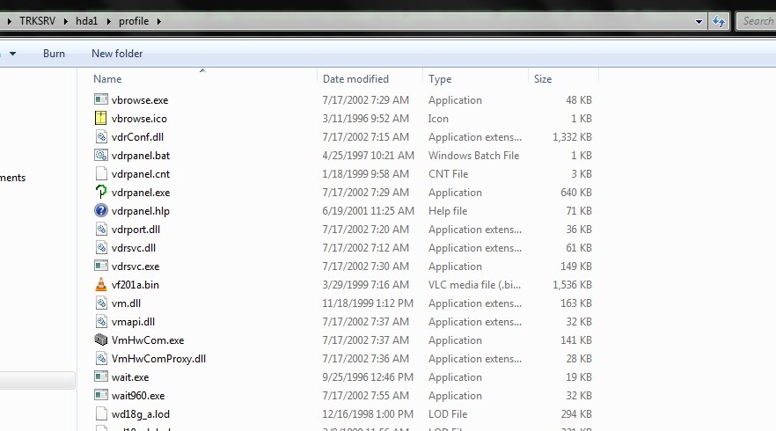The image size is (776, 431).
Task: Navigate to hda1 in the breadcrumb path
Action: click(86, 21)
